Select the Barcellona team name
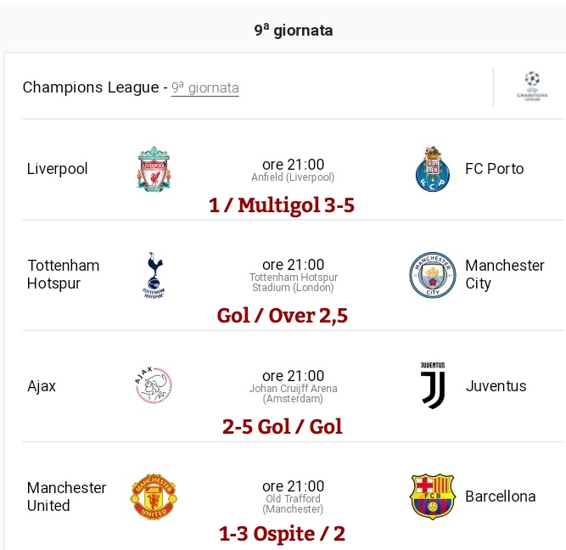The width and height of the screenshot is (566, 550). 501,497
